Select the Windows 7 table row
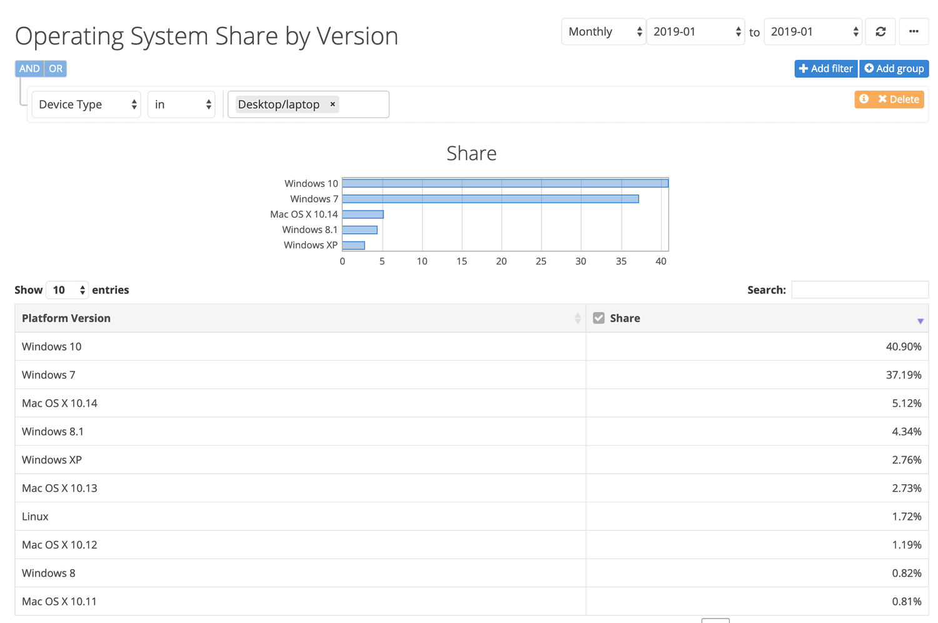938x623 pixels. (x=250, y=374)
